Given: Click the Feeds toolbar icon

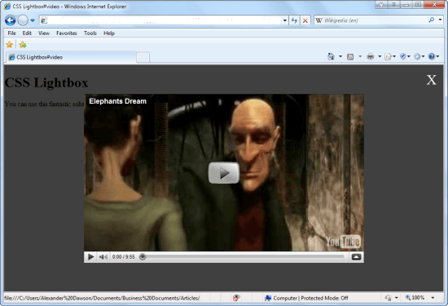Looking at the screenshot, I should point(350,56).
